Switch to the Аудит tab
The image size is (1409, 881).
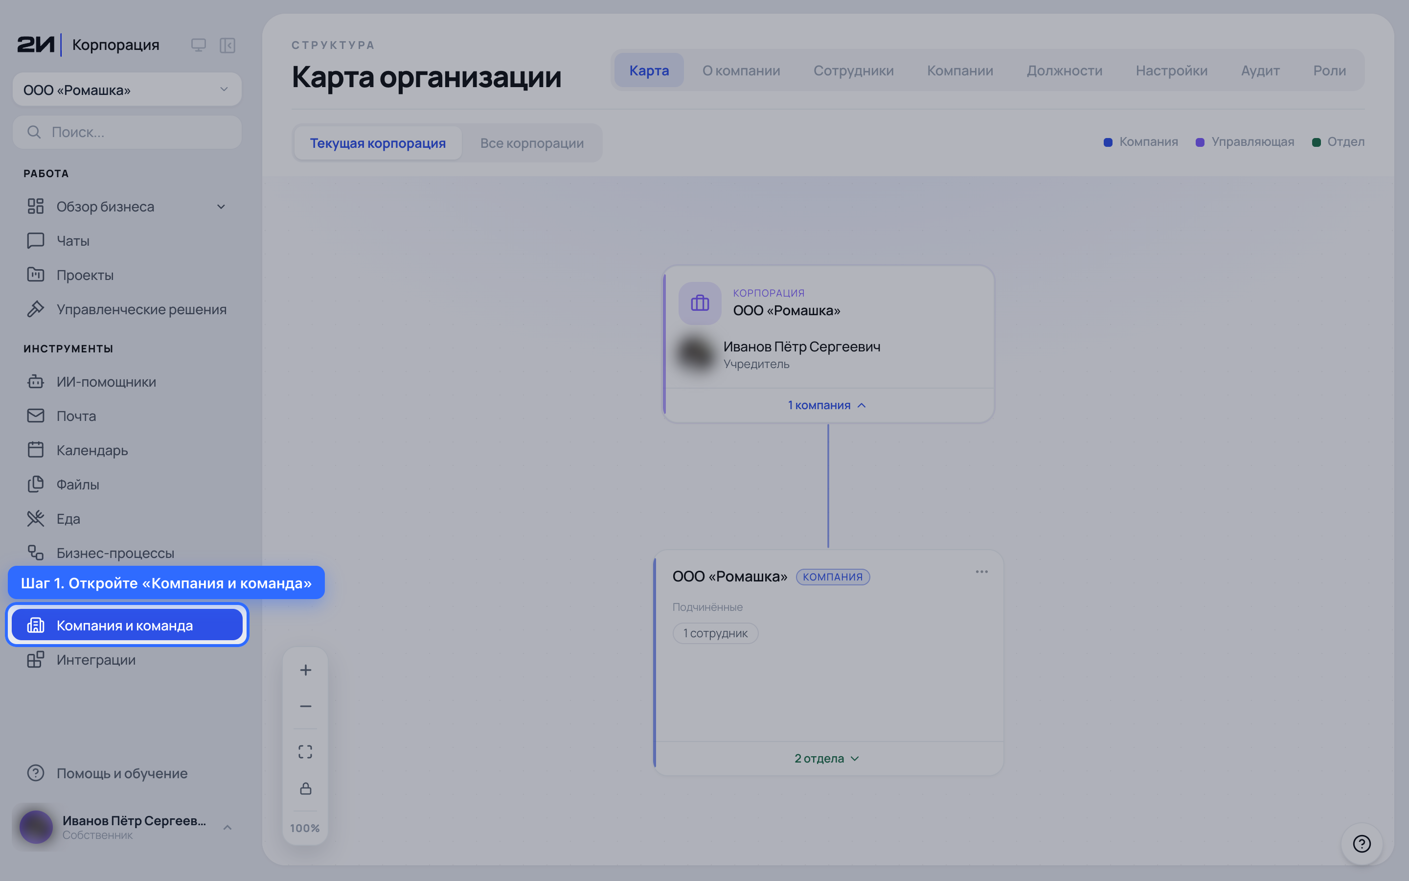1260,70
